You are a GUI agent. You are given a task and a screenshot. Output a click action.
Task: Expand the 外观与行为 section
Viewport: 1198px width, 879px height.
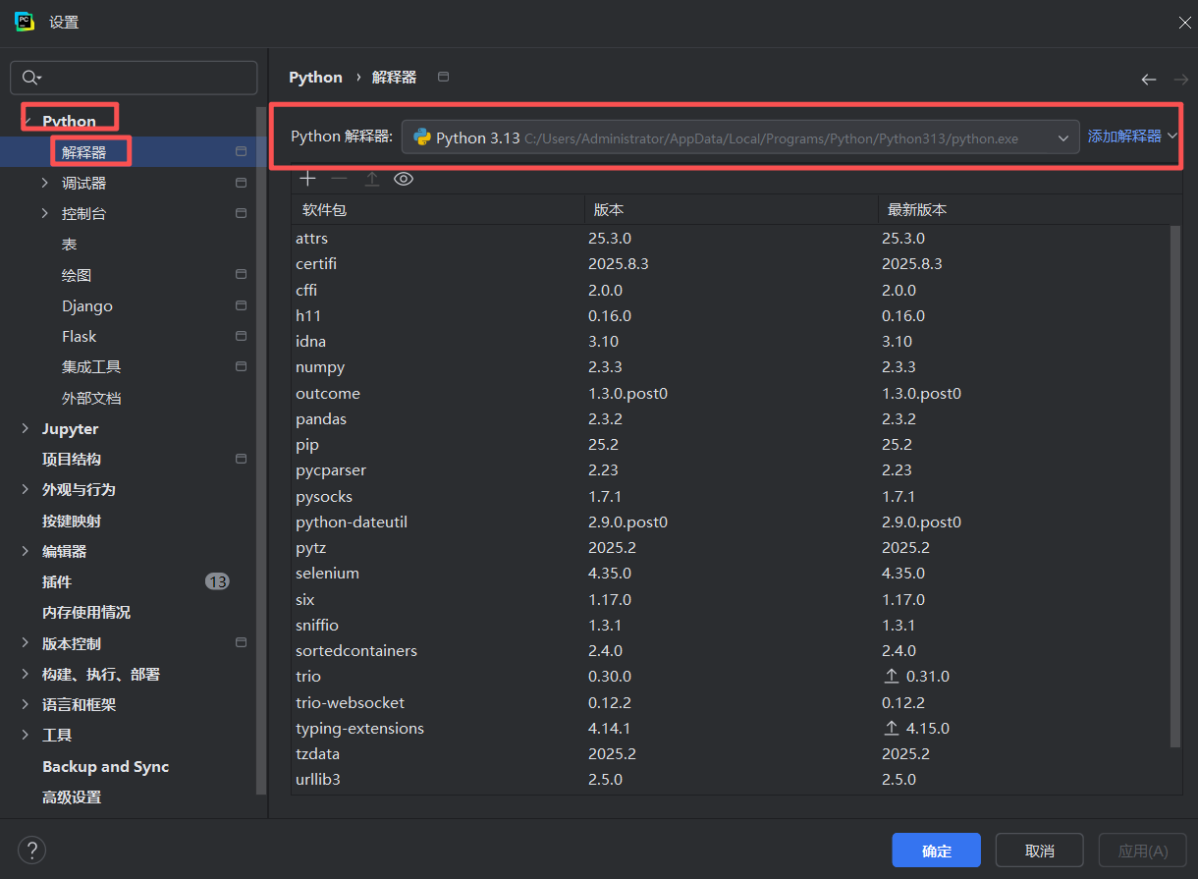(27, 489)
